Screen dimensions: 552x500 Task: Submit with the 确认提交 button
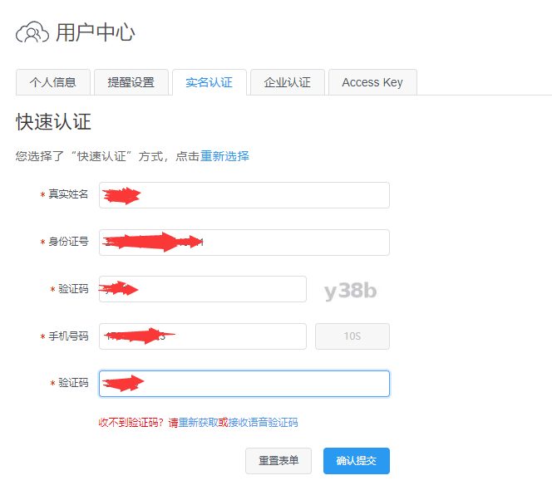(356, 461)
